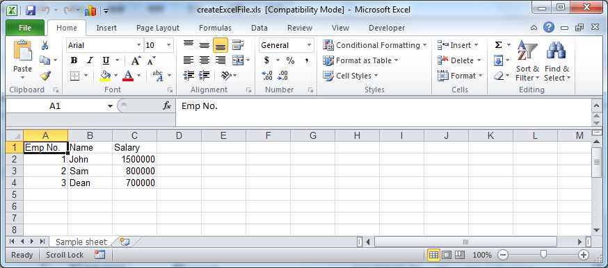The height and width of the screenshot is (268, 608).
Task: Toggle Bold formatting
Action: pos(74,60)
